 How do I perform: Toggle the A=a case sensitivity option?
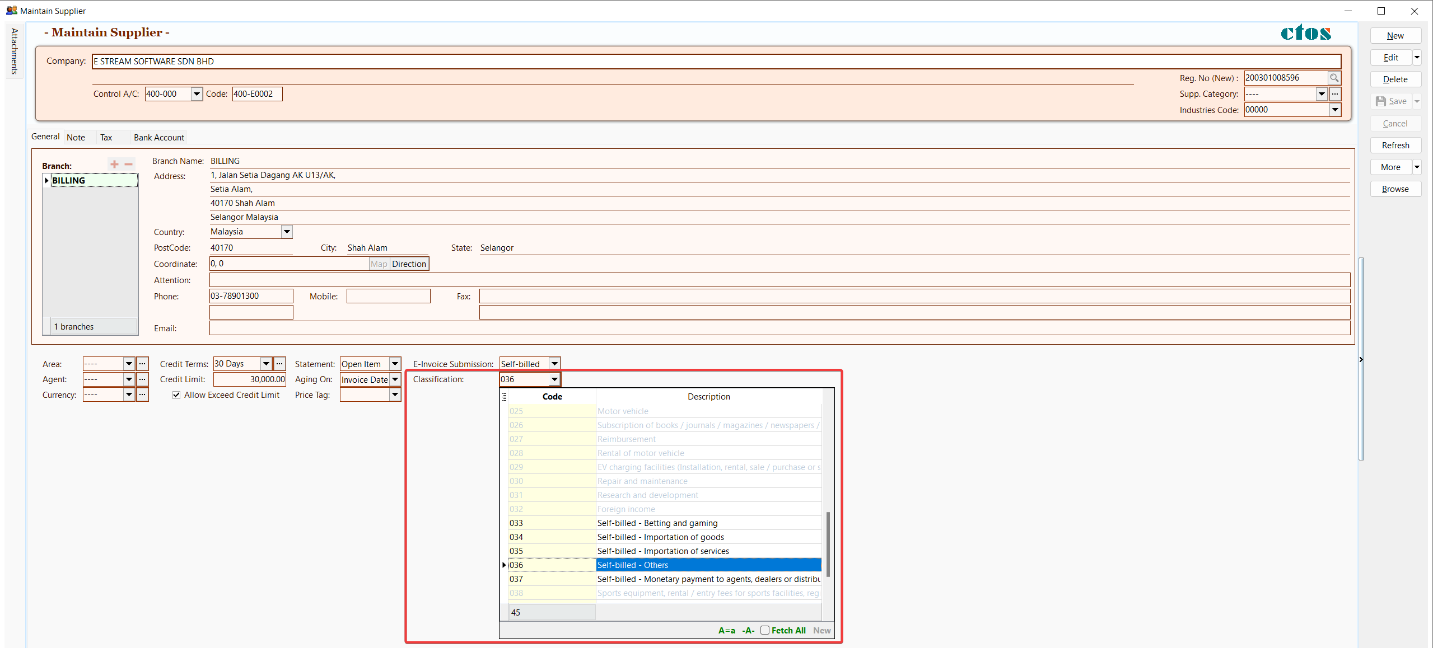pyautogui.click(x=726, y=631)
